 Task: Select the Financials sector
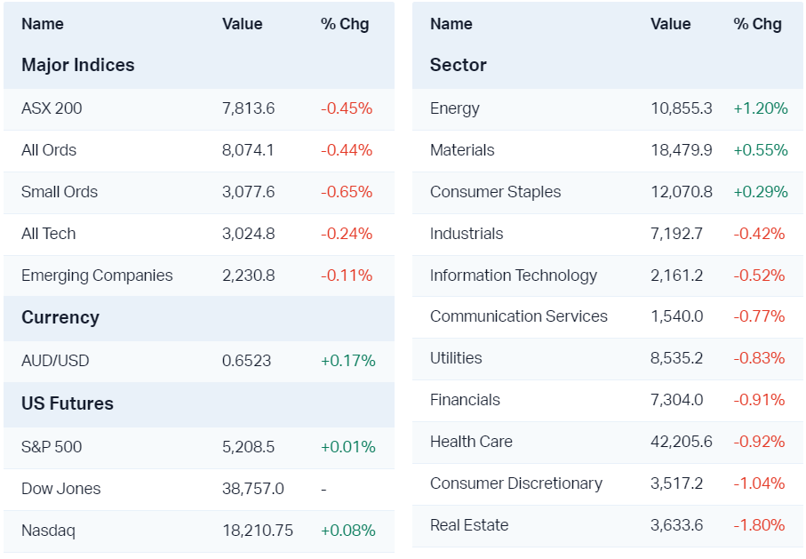click(x=465, y=400)
